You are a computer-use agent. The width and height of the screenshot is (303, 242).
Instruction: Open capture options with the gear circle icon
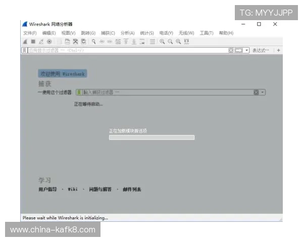tap(49, 41)
